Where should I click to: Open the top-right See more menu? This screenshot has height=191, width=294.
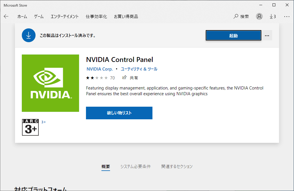click(x=287, y=17)
